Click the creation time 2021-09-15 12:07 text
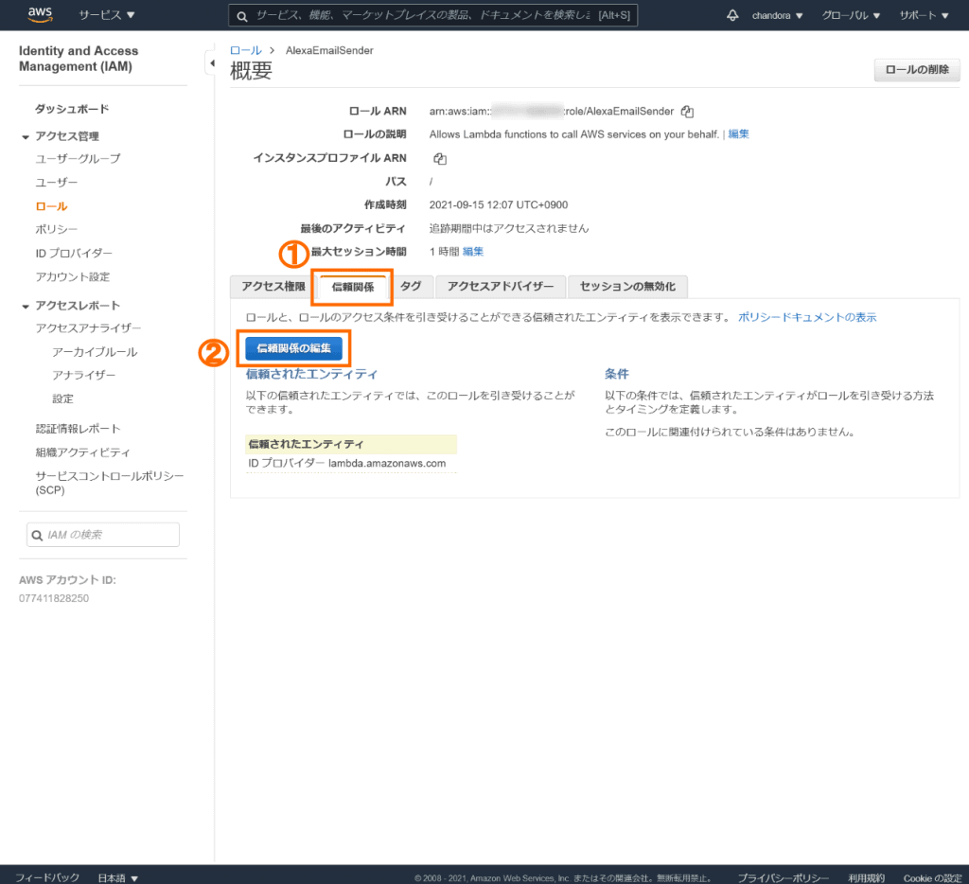 [498, 204]
